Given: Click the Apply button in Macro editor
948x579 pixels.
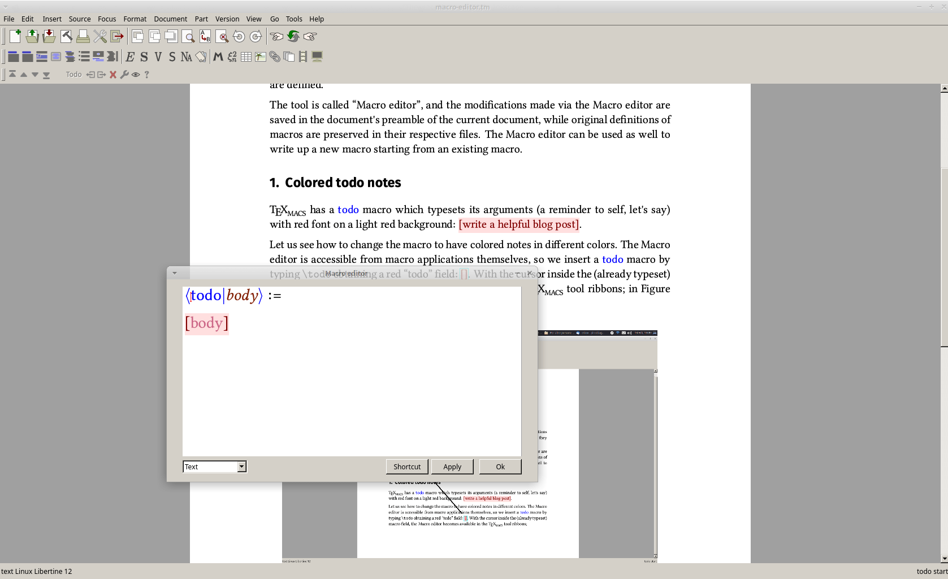Looking at the screenshot, I should [452, 466].
